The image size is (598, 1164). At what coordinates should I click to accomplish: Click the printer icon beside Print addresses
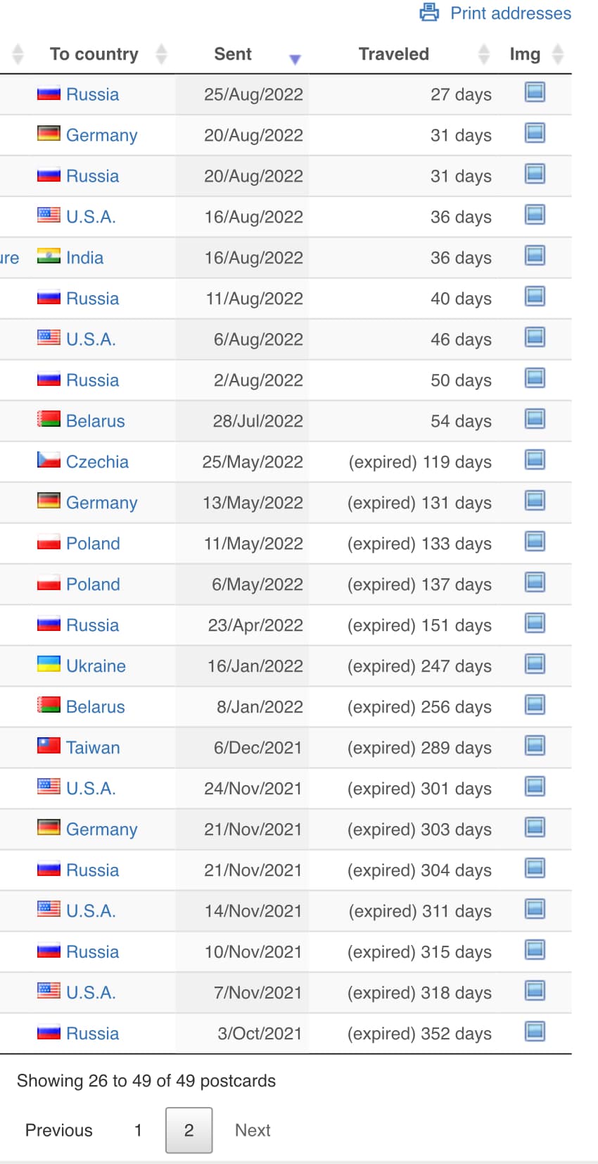[429, 13]
